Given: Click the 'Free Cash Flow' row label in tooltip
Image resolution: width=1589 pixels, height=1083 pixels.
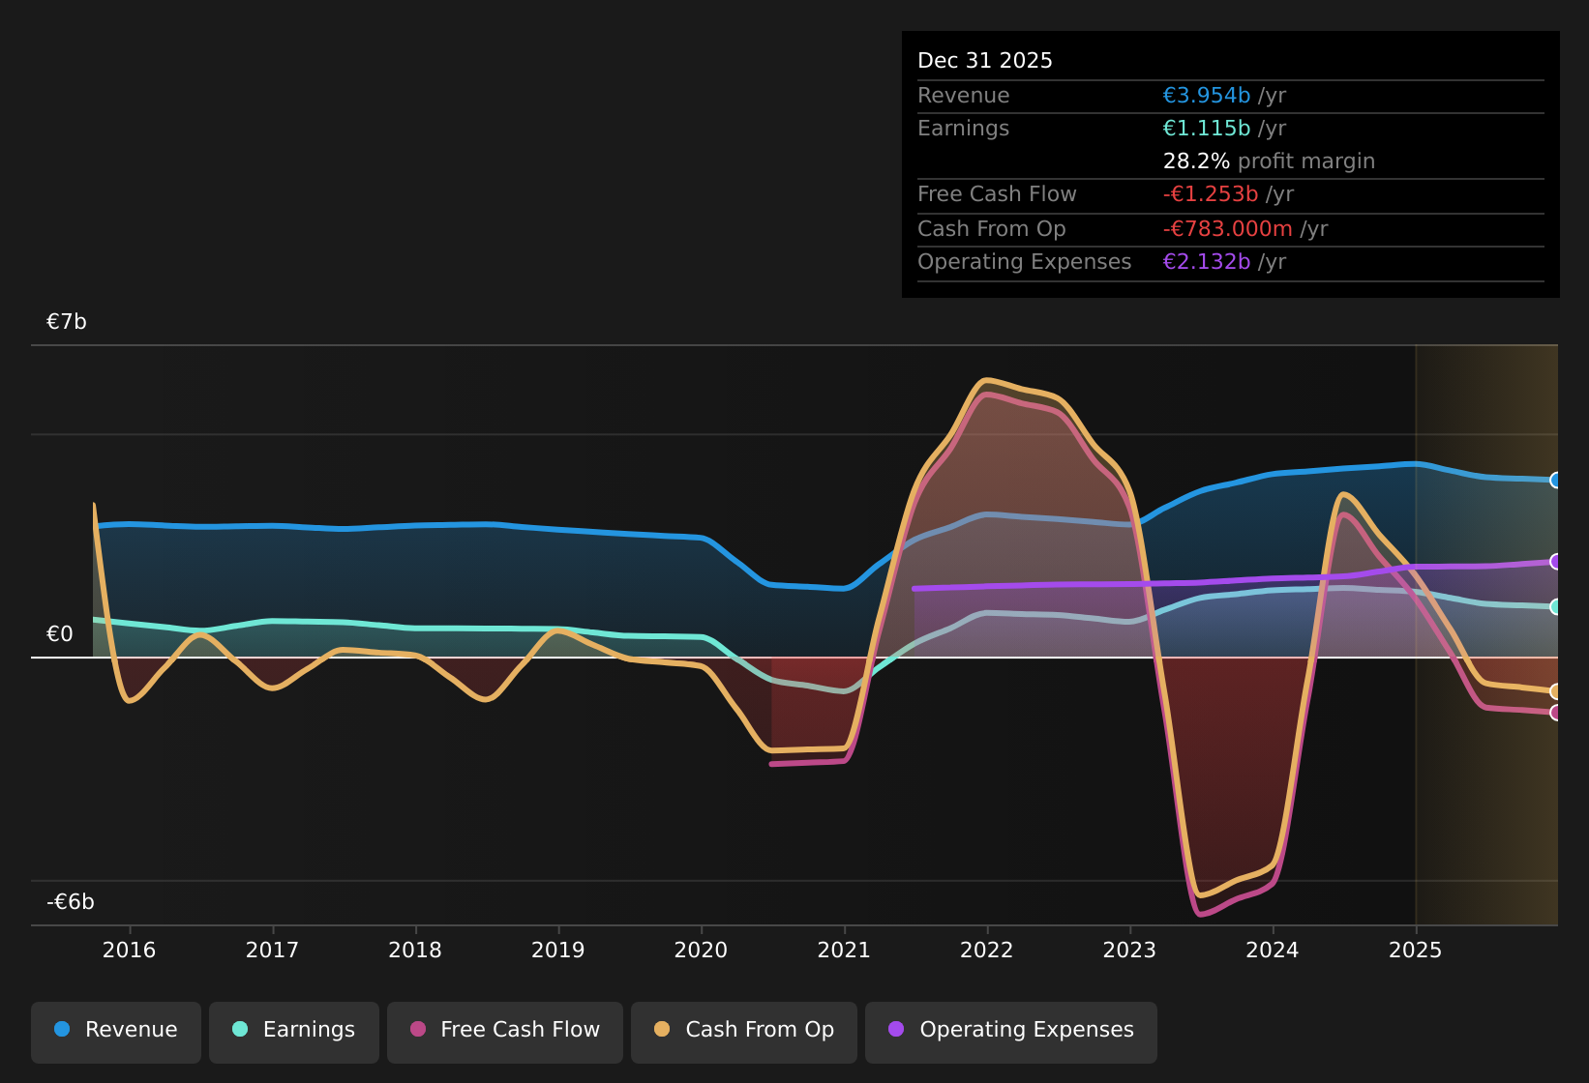Looking at the screenshot, I should (x=997, y=194).
